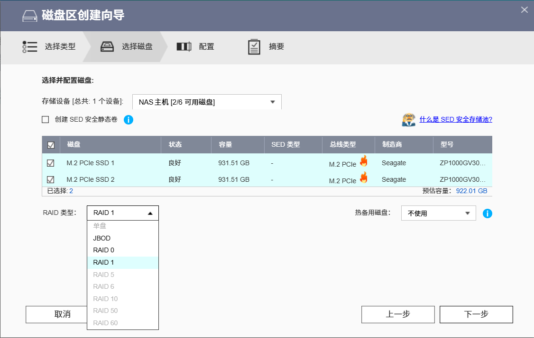
Task: Toggle the select-all disks header checkbox
Action: click(x=51, y=145)
